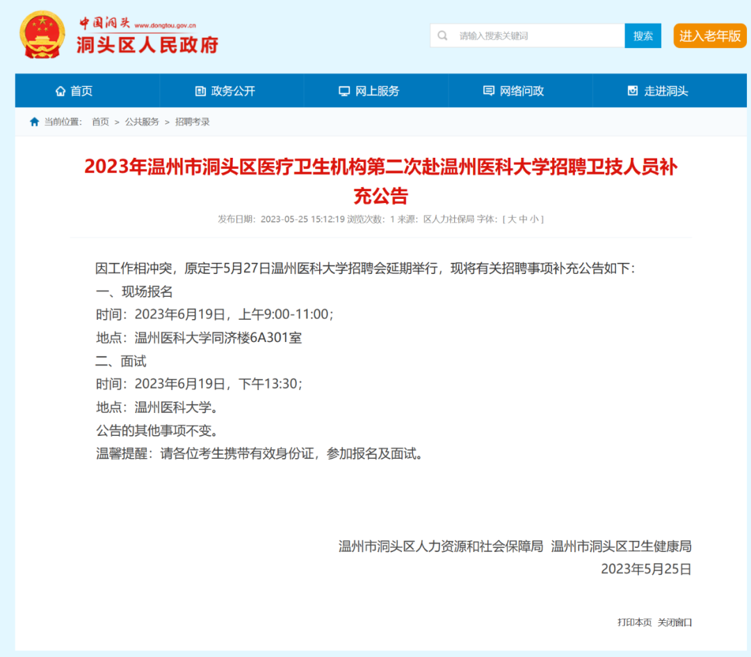Click the search keyword input field

535,35
